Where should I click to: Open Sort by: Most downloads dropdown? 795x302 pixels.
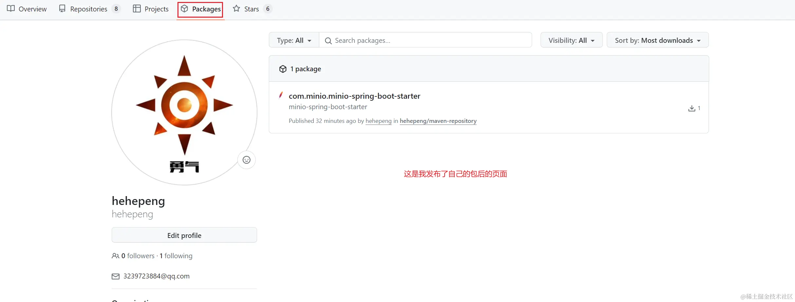[657, 40]
